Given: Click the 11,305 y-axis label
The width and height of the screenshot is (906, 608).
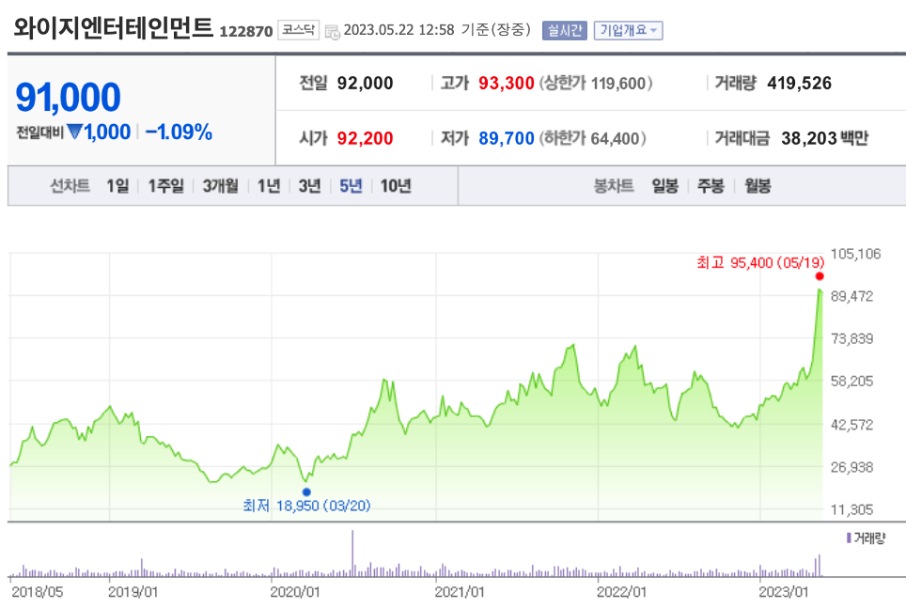Looking at the screenshot, I should pos(851,509).
